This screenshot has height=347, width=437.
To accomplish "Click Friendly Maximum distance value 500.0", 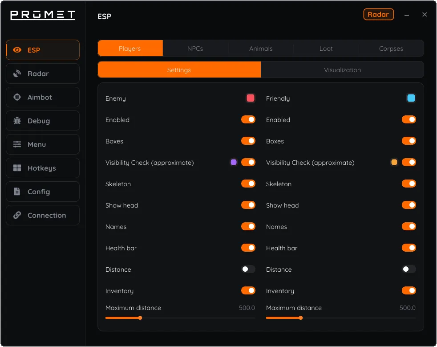I will click(408, 308).
